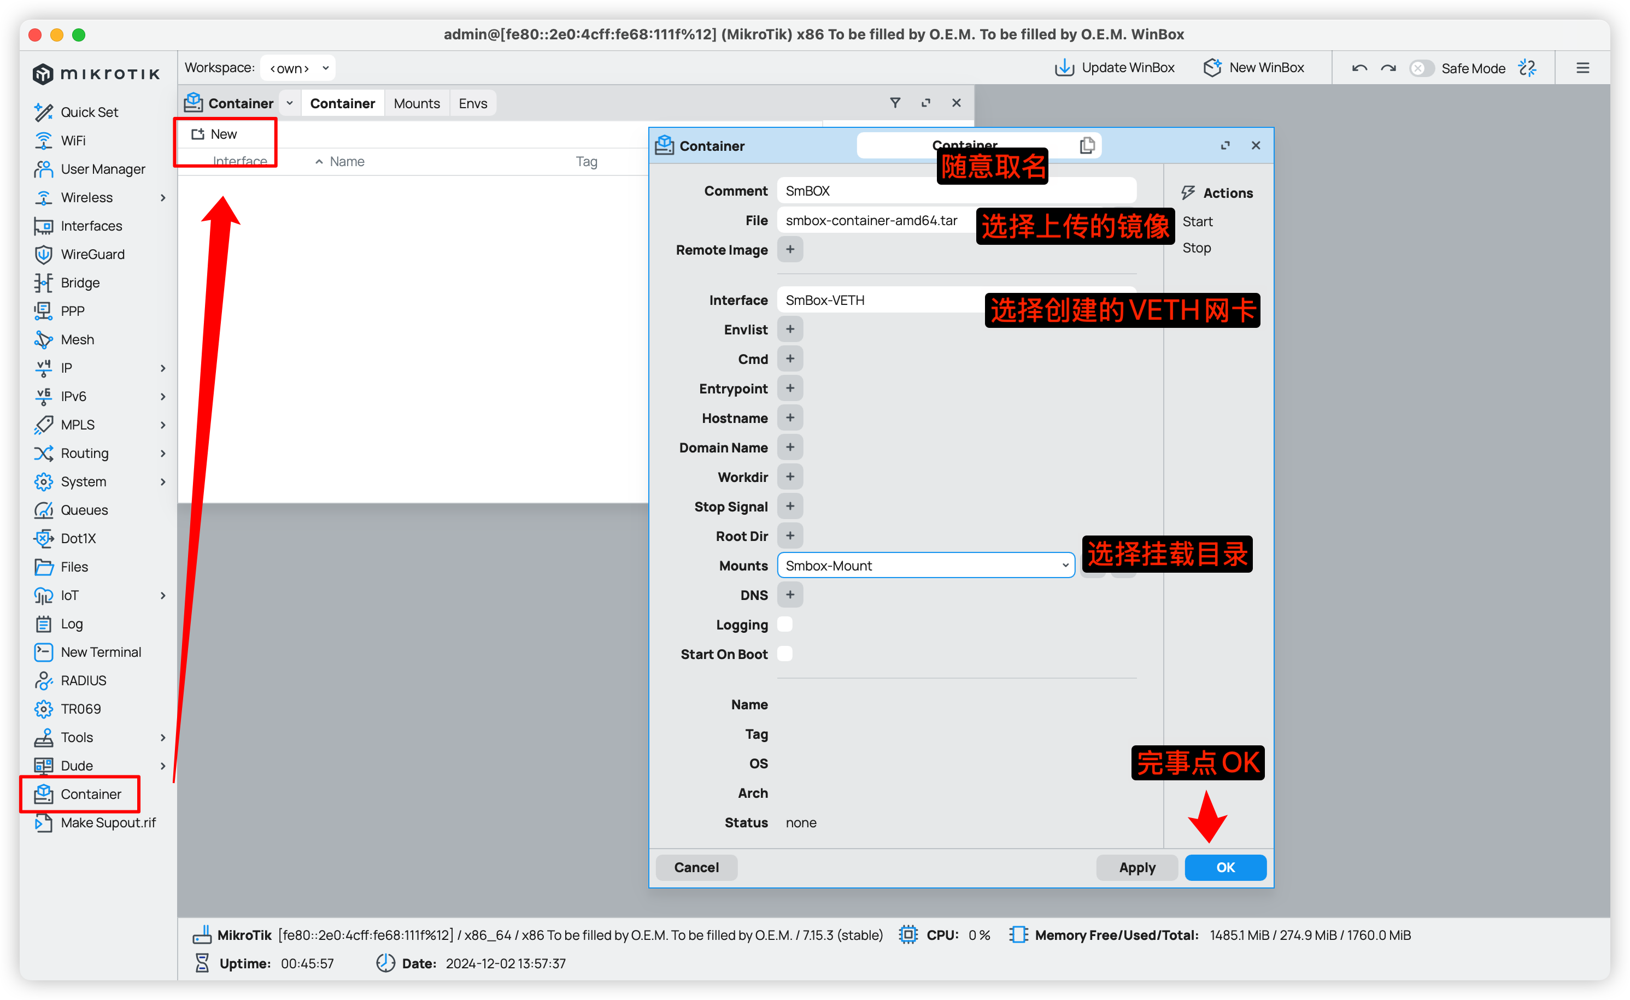Toggle the Safe Mode switch
1630x1000 pixels.
(x=1421, y=68)
